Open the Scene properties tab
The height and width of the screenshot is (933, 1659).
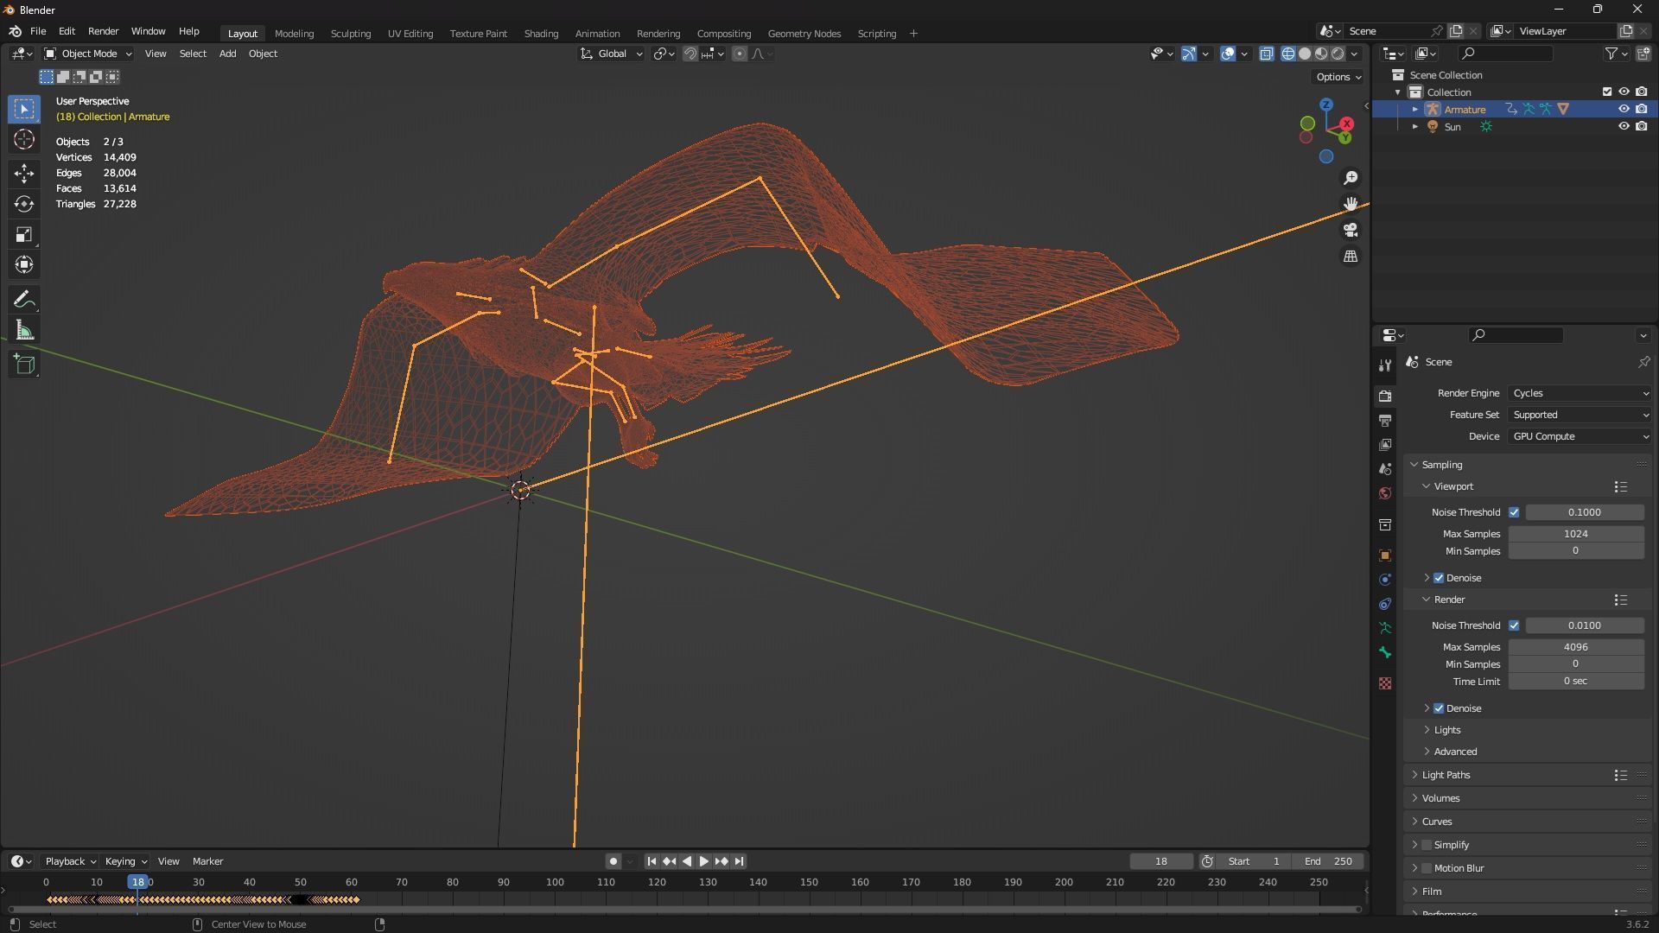pyautogui.click(x=1385, y=469)
